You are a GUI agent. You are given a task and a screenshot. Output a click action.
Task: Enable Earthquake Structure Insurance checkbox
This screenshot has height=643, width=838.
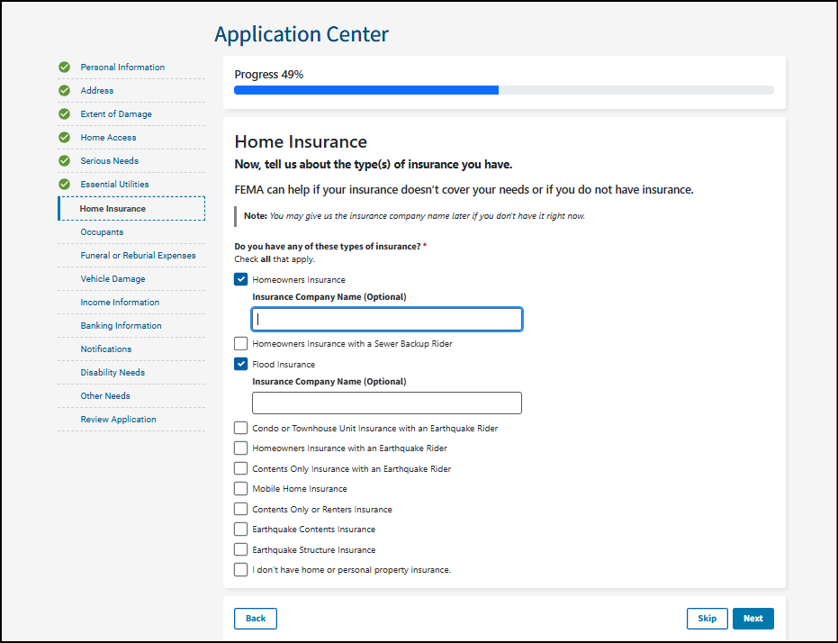pos(240,550)
